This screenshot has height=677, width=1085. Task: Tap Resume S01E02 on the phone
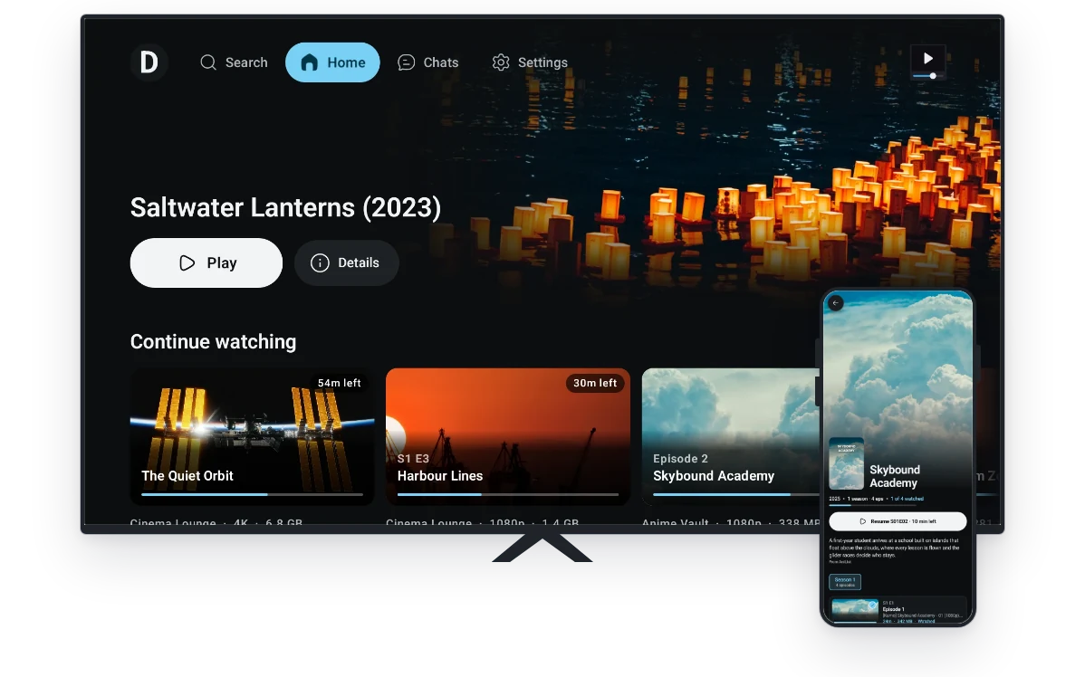(x=898, y=521)
